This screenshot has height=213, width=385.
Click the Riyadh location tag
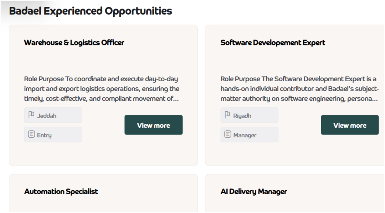coord(250,115)
